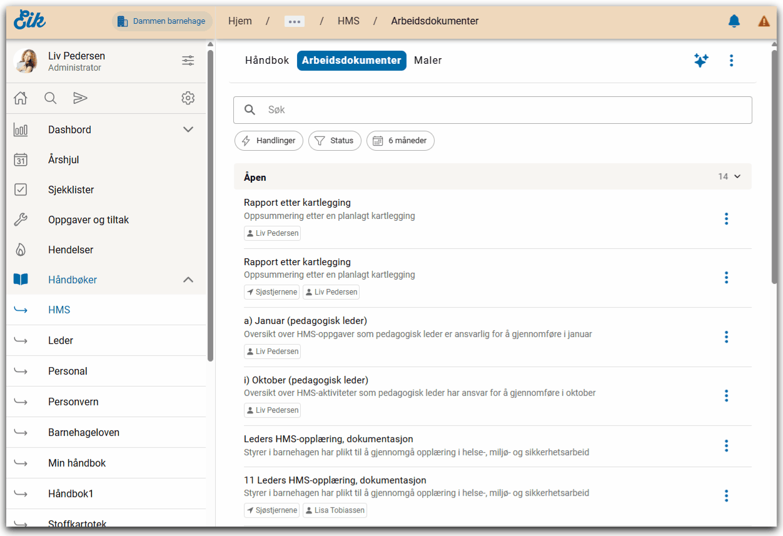Open notifications via the bell icon
The height and width of the screenshot is (536, 783).
click(x=734, y=21)
